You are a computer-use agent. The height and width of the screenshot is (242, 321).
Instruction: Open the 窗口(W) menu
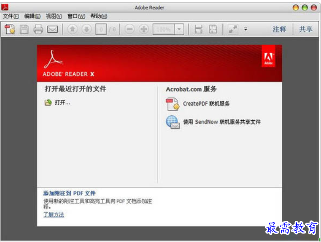pyautogui.click(x=76, y=16)
